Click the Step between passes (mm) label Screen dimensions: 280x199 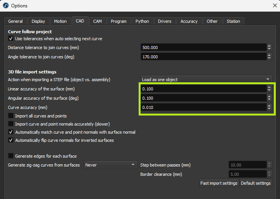click(165, 165)
